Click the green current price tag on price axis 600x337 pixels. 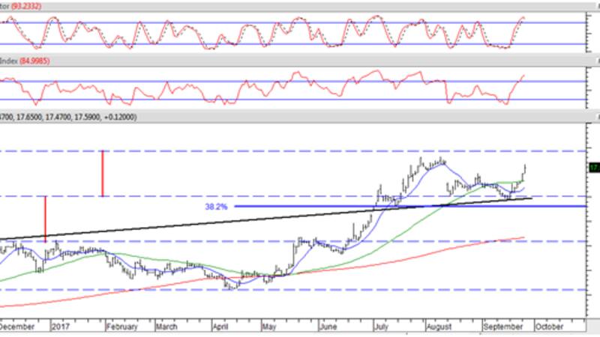point(592,168)
